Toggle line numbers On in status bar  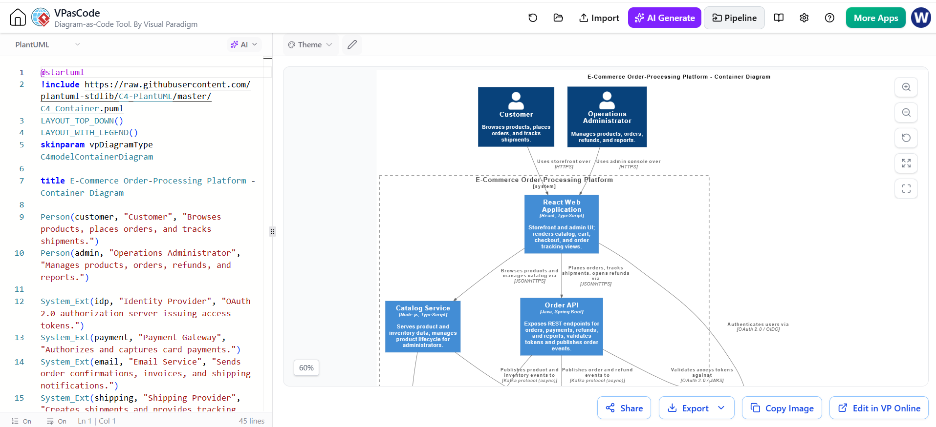(22, 421)
